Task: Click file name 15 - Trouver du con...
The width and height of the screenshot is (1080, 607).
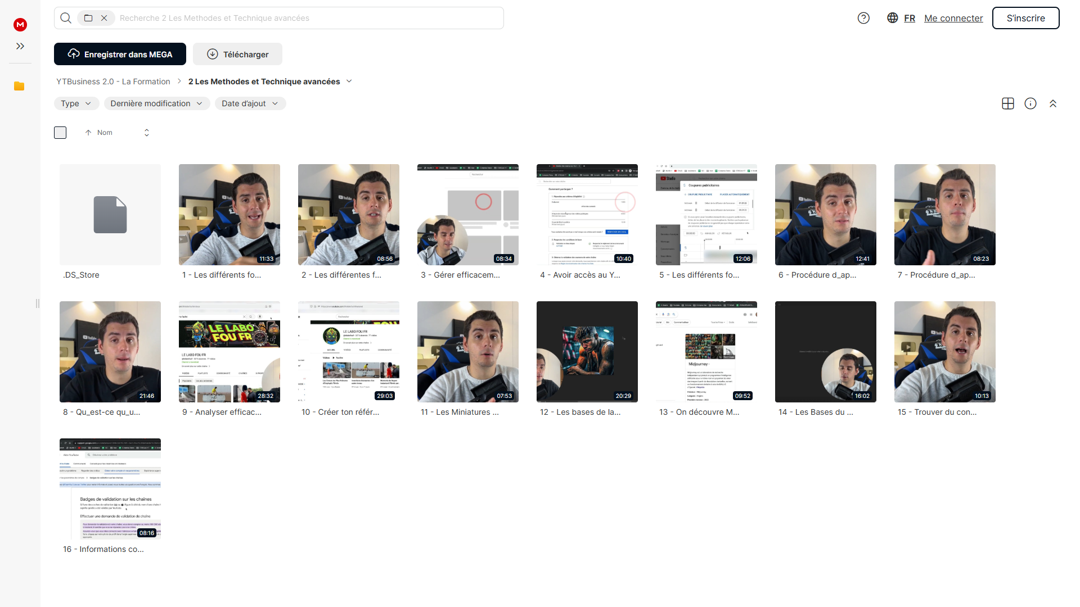Action: pos(937,412)
